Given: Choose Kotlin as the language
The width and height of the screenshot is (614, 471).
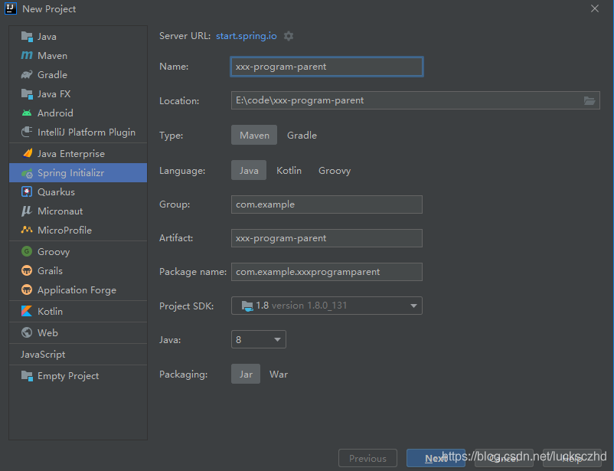Looking at the screenshot, I should pos(289,170).
